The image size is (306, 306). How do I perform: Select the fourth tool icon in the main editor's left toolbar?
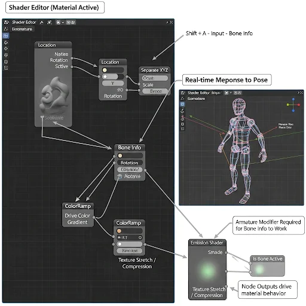[x=6, y=55]
